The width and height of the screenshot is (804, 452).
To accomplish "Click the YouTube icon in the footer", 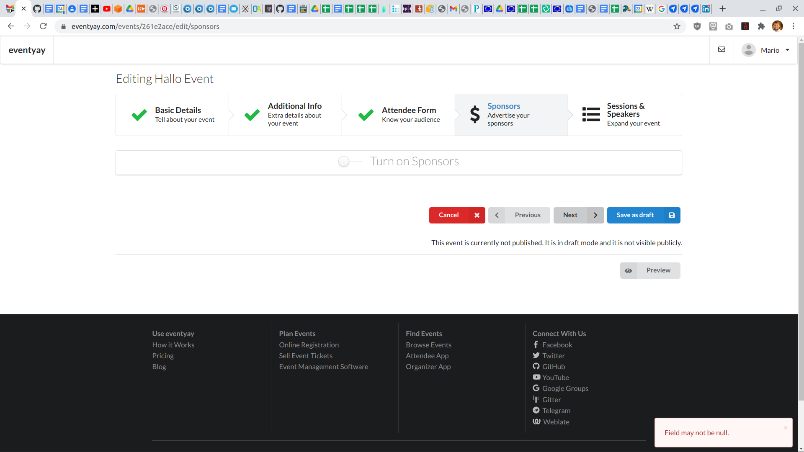I will 536,377.
